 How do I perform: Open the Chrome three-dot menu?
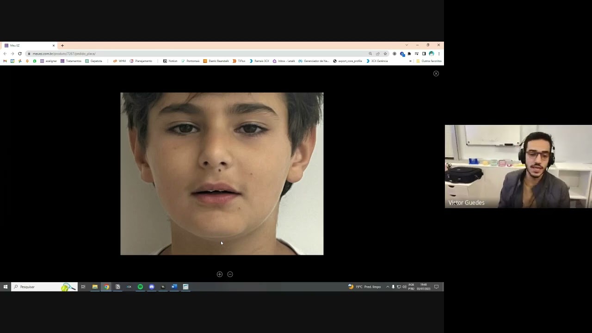tap(438, 54)
